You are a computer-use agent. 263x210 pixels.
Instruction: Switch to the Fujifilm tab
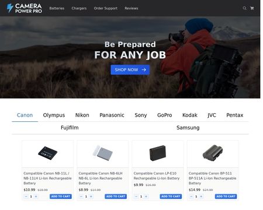(x=70, y=128)
